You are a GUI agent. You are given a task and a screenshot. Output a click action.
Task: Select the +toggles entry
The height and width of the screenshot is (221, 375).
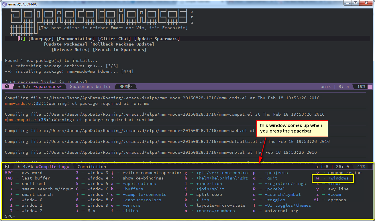[275, 200]
